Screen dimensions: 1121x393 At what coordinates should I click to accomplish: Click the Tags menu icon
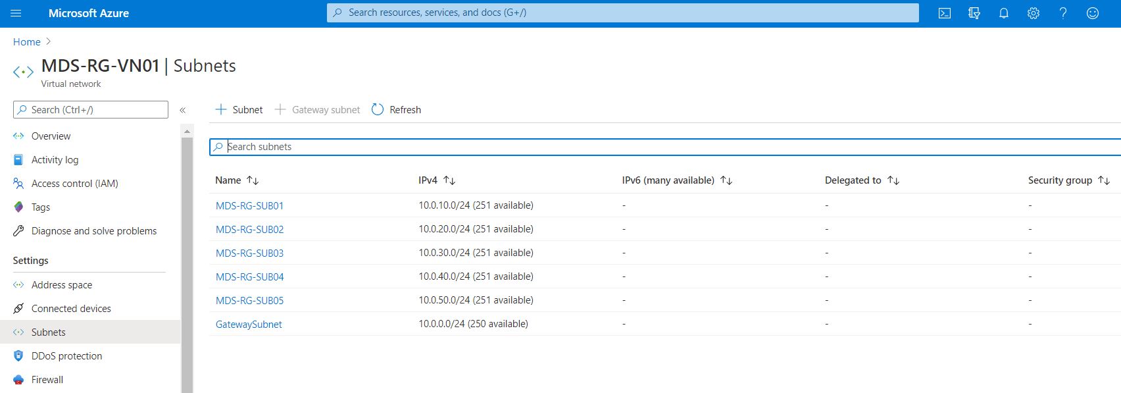point(18,207)
